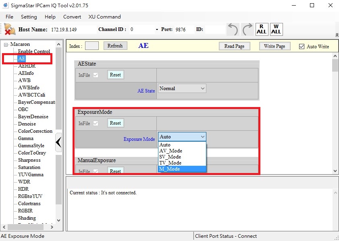This screenshot has width=339, height=241.
Task: Select Gamma in the tree list
Action: click(26, 138)
